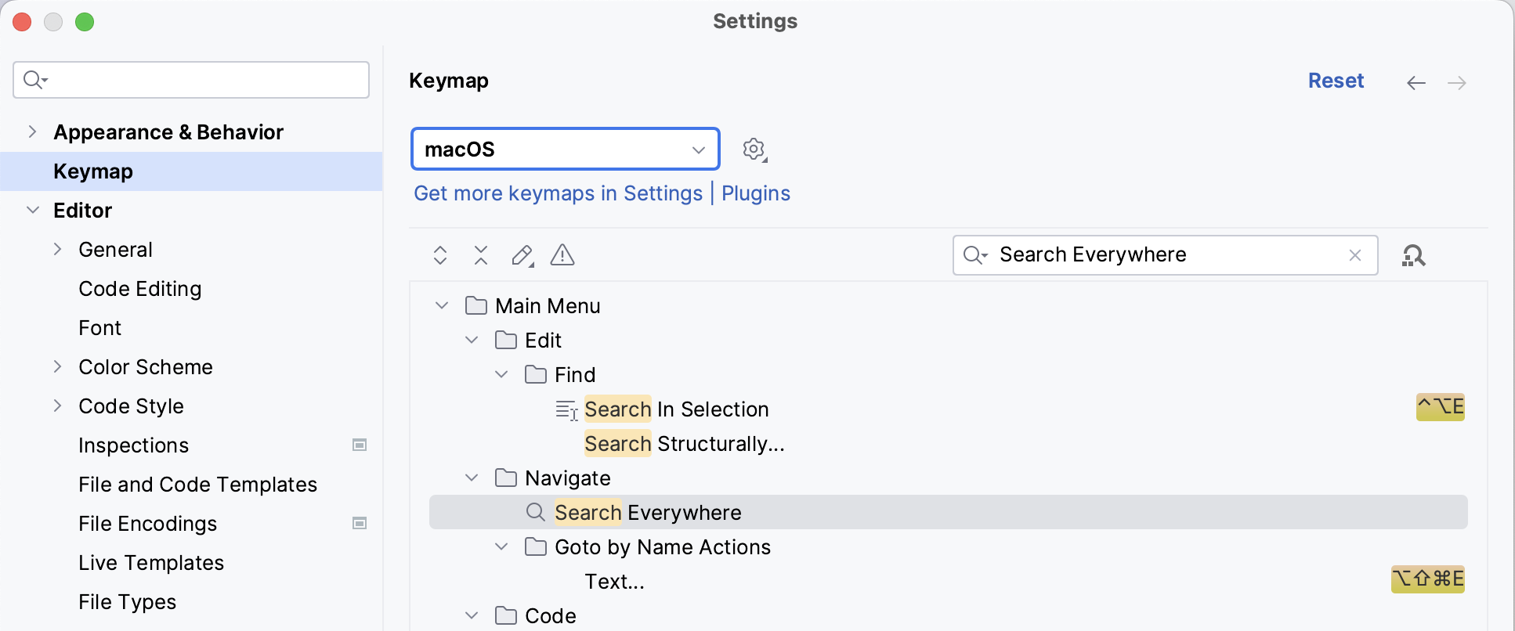Click the Expand All icon in keymap toolbar
The image size is (1515, 631).
coord(440,255)
